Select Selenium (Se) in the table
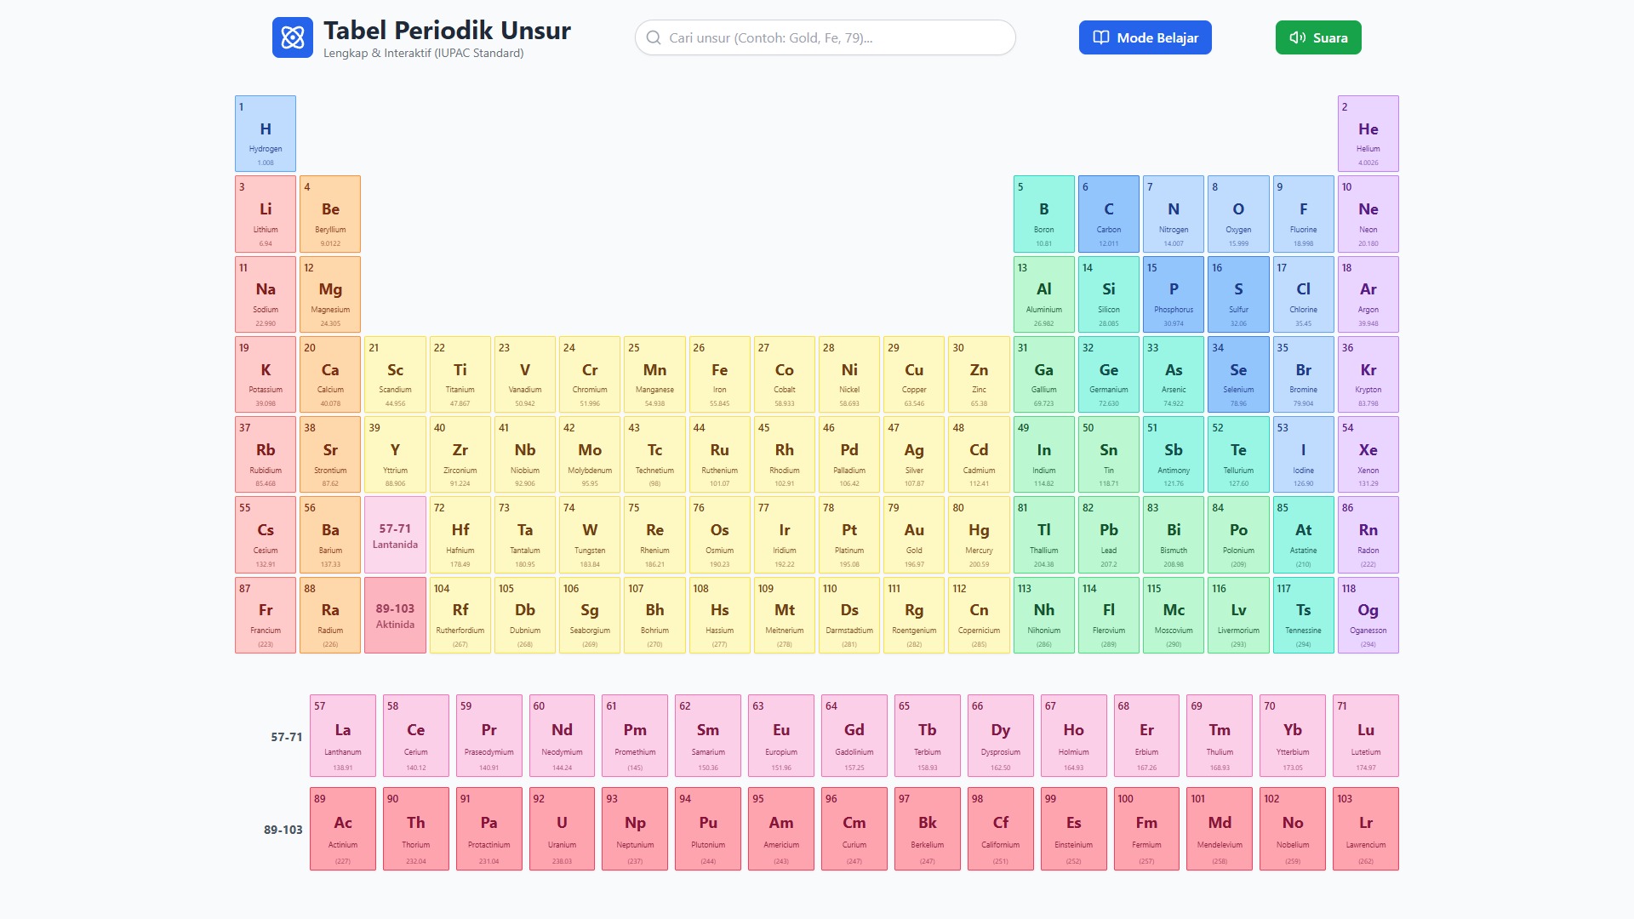Image resolution: width=1634 pixels, height=919 pixels. (1238, 374)
